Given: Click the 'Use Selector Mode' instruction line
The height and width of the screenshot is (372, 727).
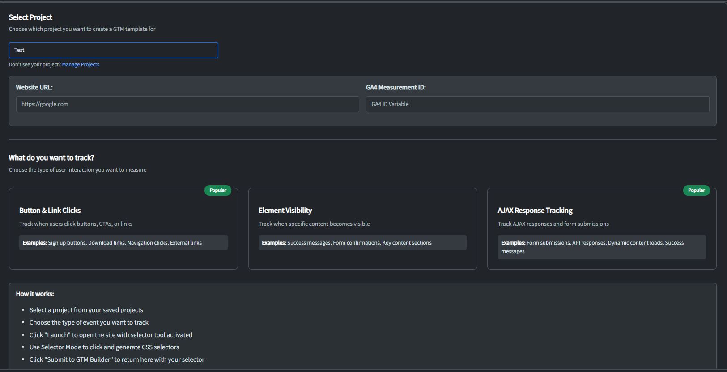Looking at the screenshot, I should tap(104, 347).
